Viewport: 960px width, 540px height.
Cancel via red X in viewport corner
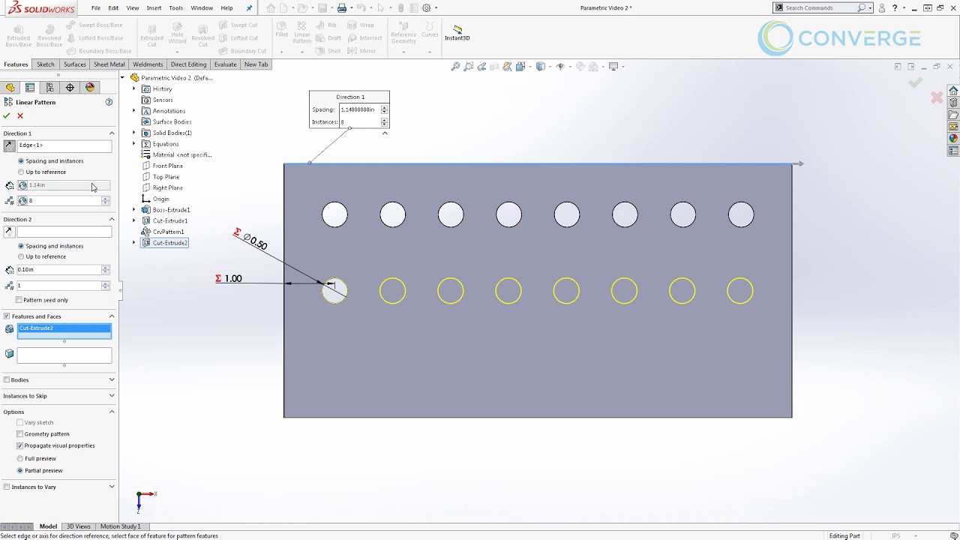pyautogui.click(x=937, y=97)
